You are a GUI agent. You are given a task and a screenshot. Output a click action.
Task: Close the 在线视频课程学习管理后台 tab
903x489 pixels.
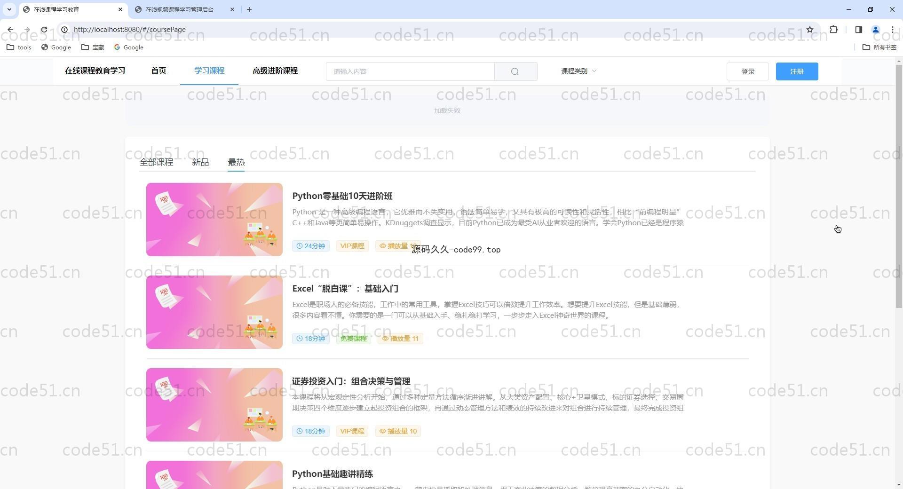232,9
